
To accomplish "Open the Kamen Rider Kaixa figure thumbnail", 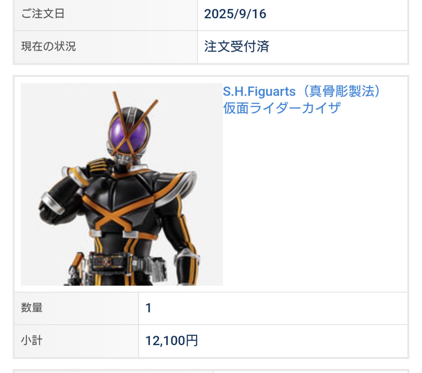I will (122, 184).
